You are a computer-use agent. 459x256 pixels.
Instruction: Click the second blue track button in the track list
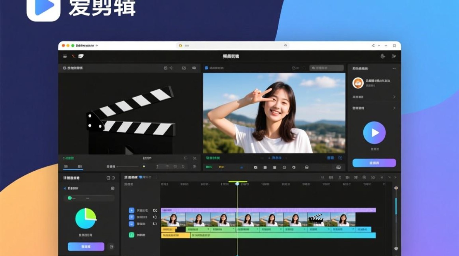pyautogui.click(x=131, y=217)
